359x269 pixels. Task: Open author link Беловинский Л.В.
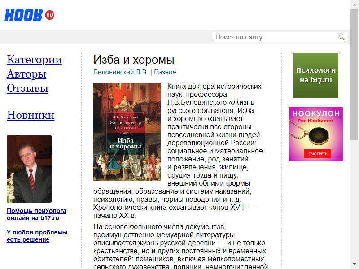(x=121, y=72)
